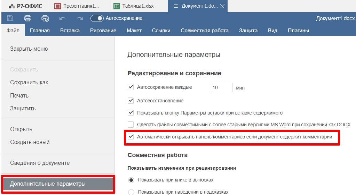Click the Print icon in the toolbar
This screenshot has height=195, width=356.
[27, 18]
